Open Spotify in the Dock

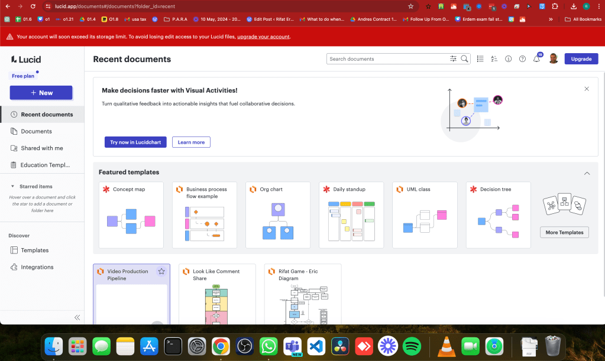click(x=412, y=346)
